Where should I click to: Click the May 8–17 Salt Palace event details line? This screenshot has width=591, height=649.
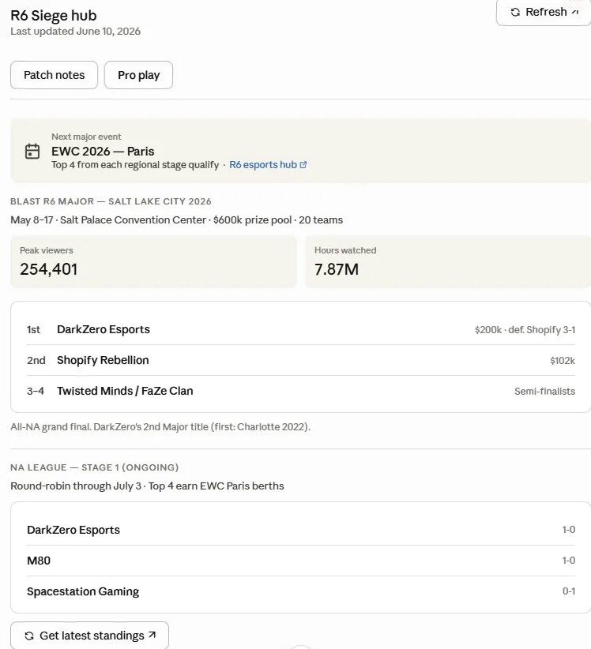click(176, 220)
